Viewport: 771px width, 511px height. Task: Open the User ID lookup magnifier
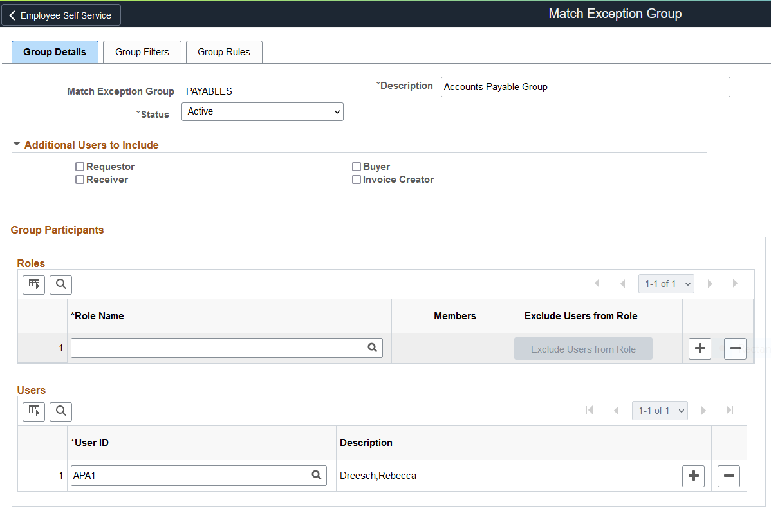coord(316,475)
